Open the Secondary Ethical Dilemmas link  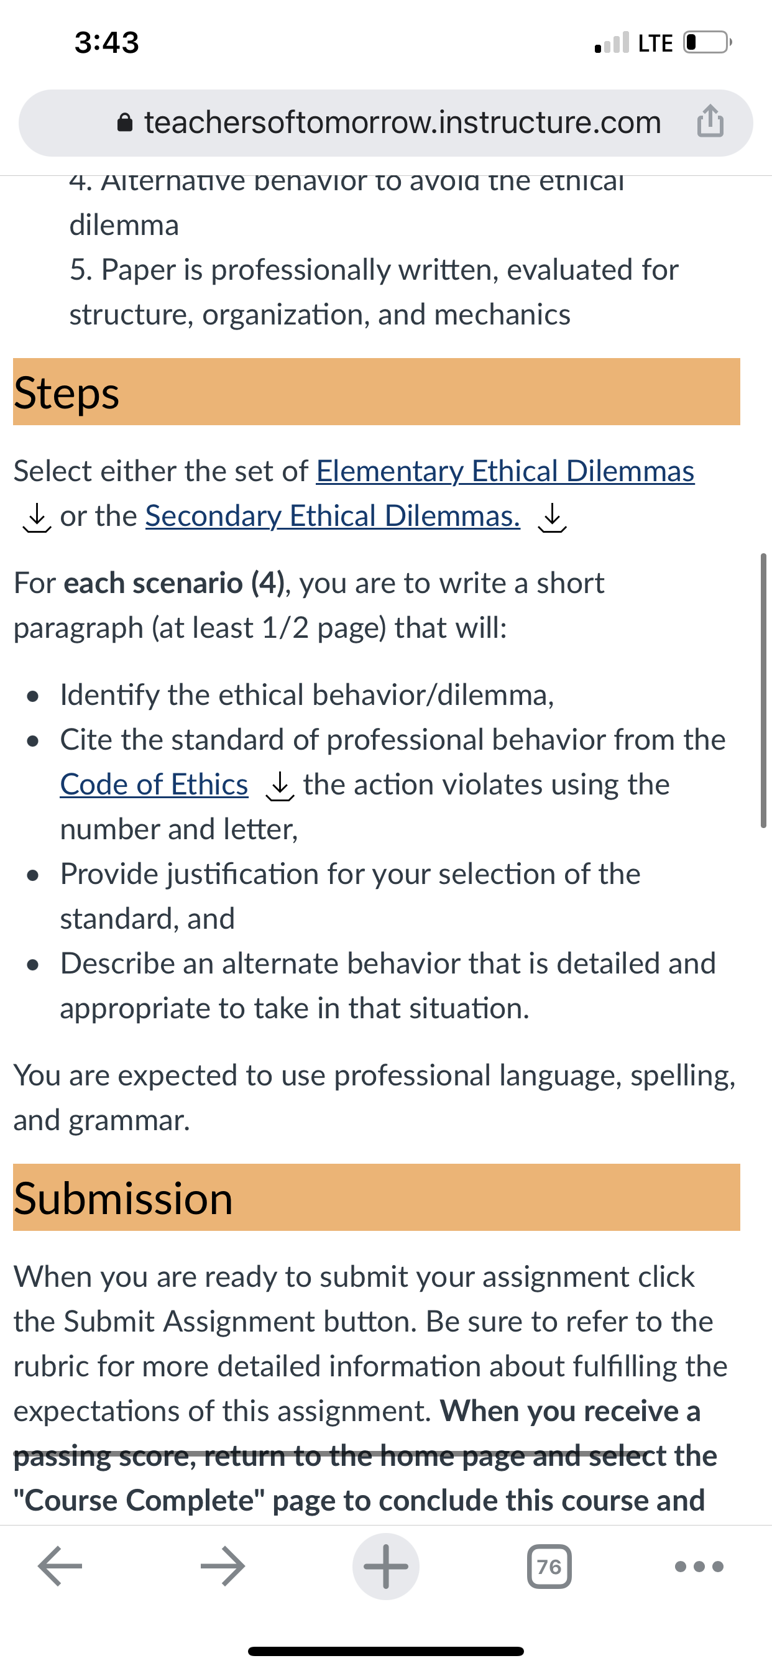click(x=333, y=516)
